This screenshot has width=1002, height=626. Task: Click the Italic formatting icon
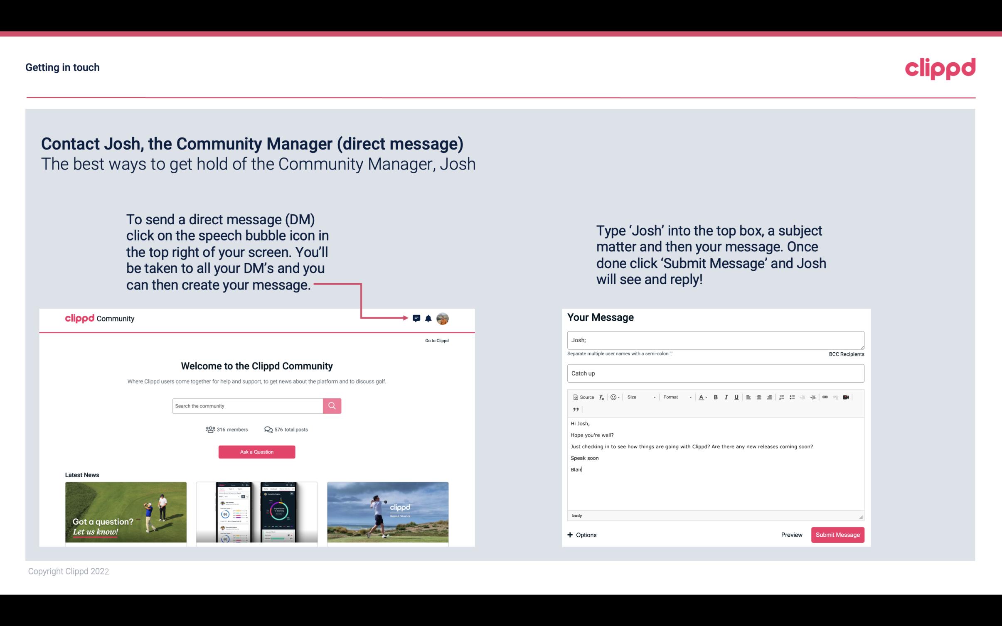726,398
